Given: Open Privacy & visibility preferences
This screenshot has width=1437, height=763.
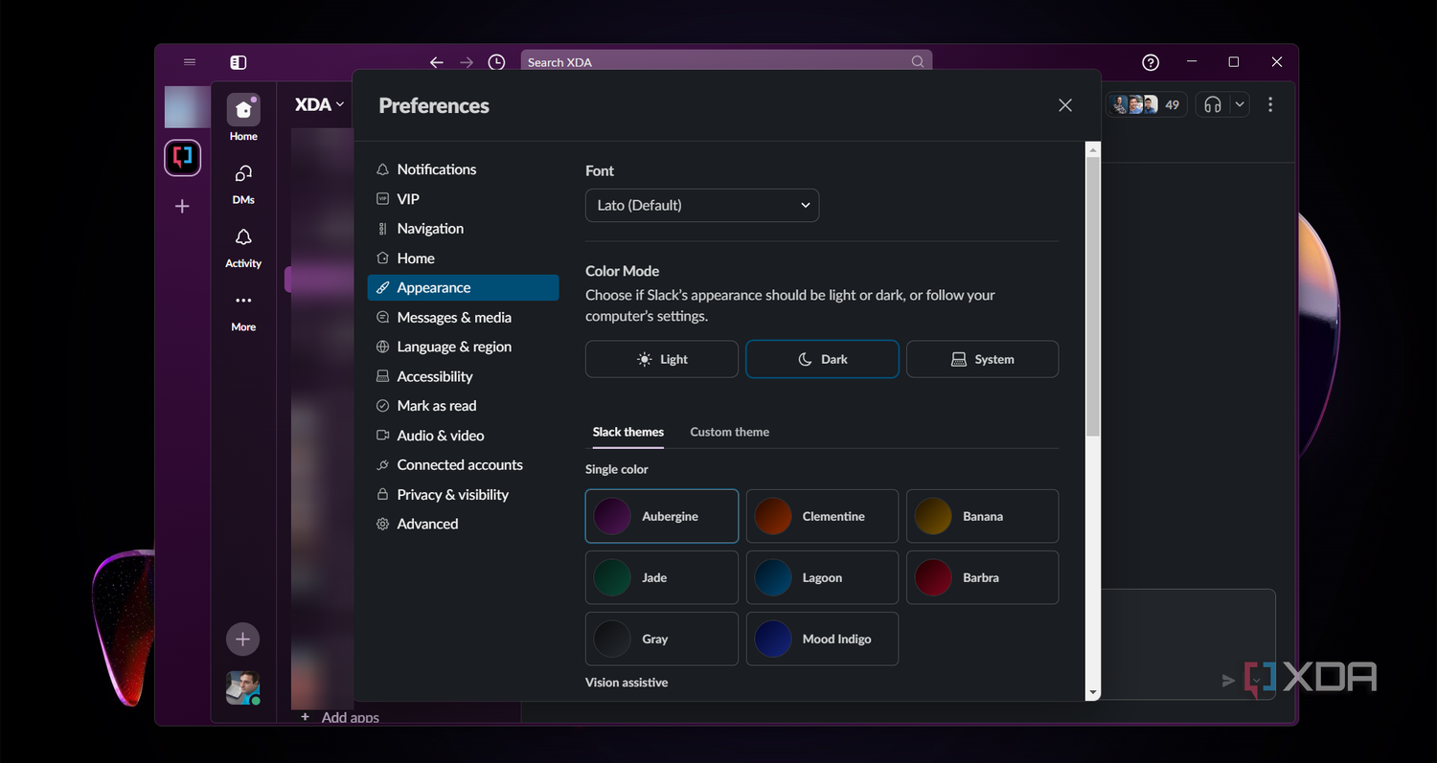Looking at the screenshot, I should [x=464, y=495].
